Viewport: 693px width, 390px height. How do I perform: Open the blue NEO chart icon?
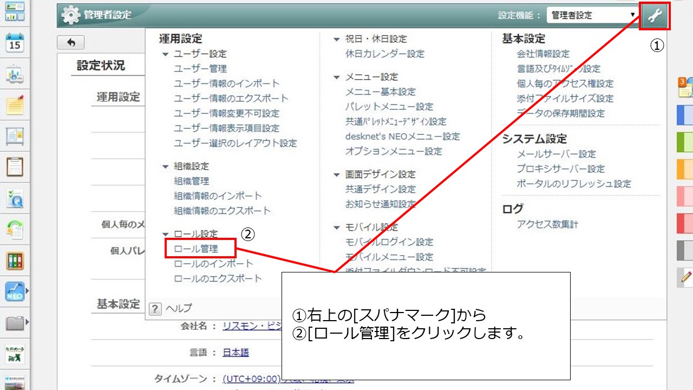(x=15, y=292)
